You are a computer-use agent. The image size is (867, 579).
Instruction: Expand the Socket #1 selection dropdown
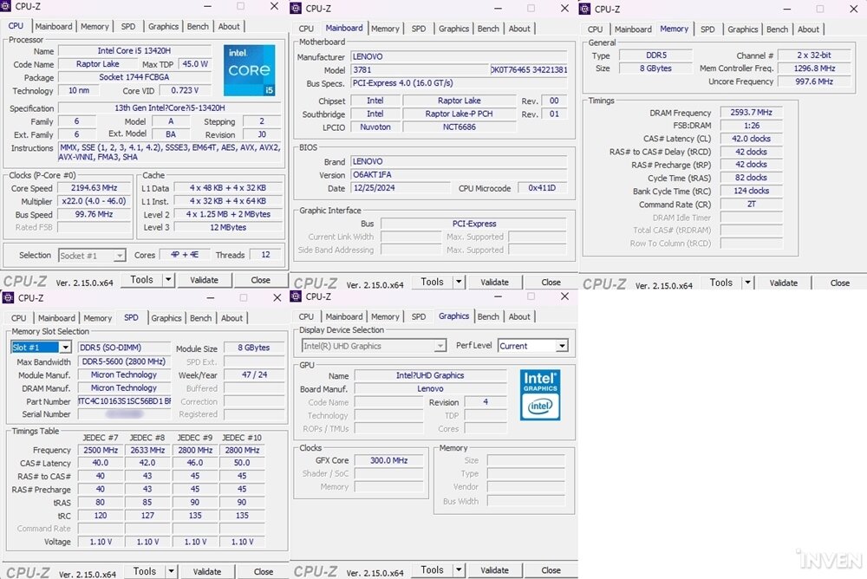pos(120,256)
